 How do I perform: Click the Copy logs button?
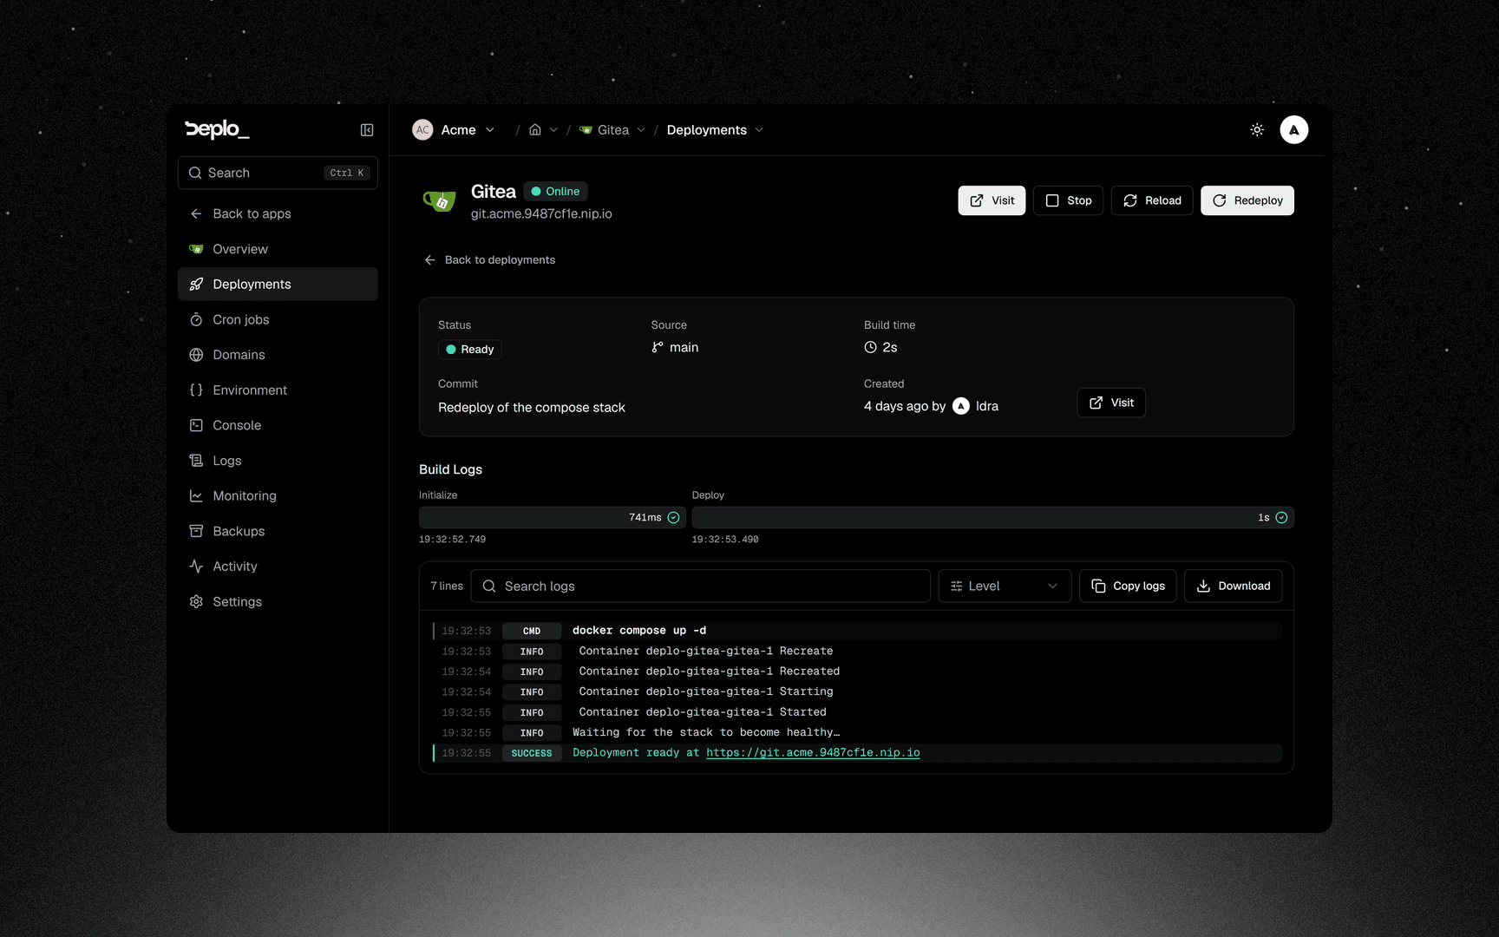point(1128,586)
